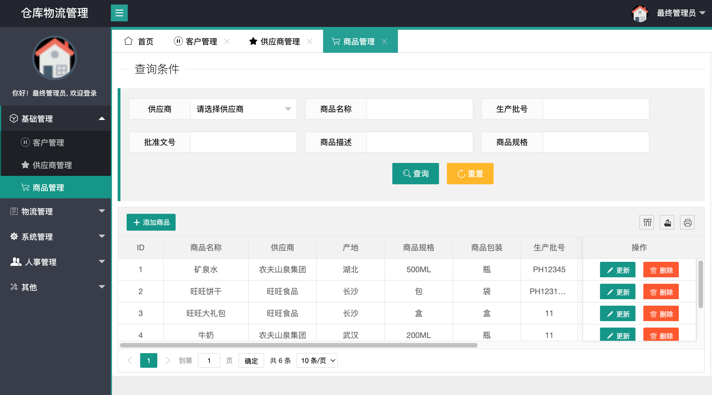
Task: Click the 添加商品 button
Action: [x=151, y=222]
